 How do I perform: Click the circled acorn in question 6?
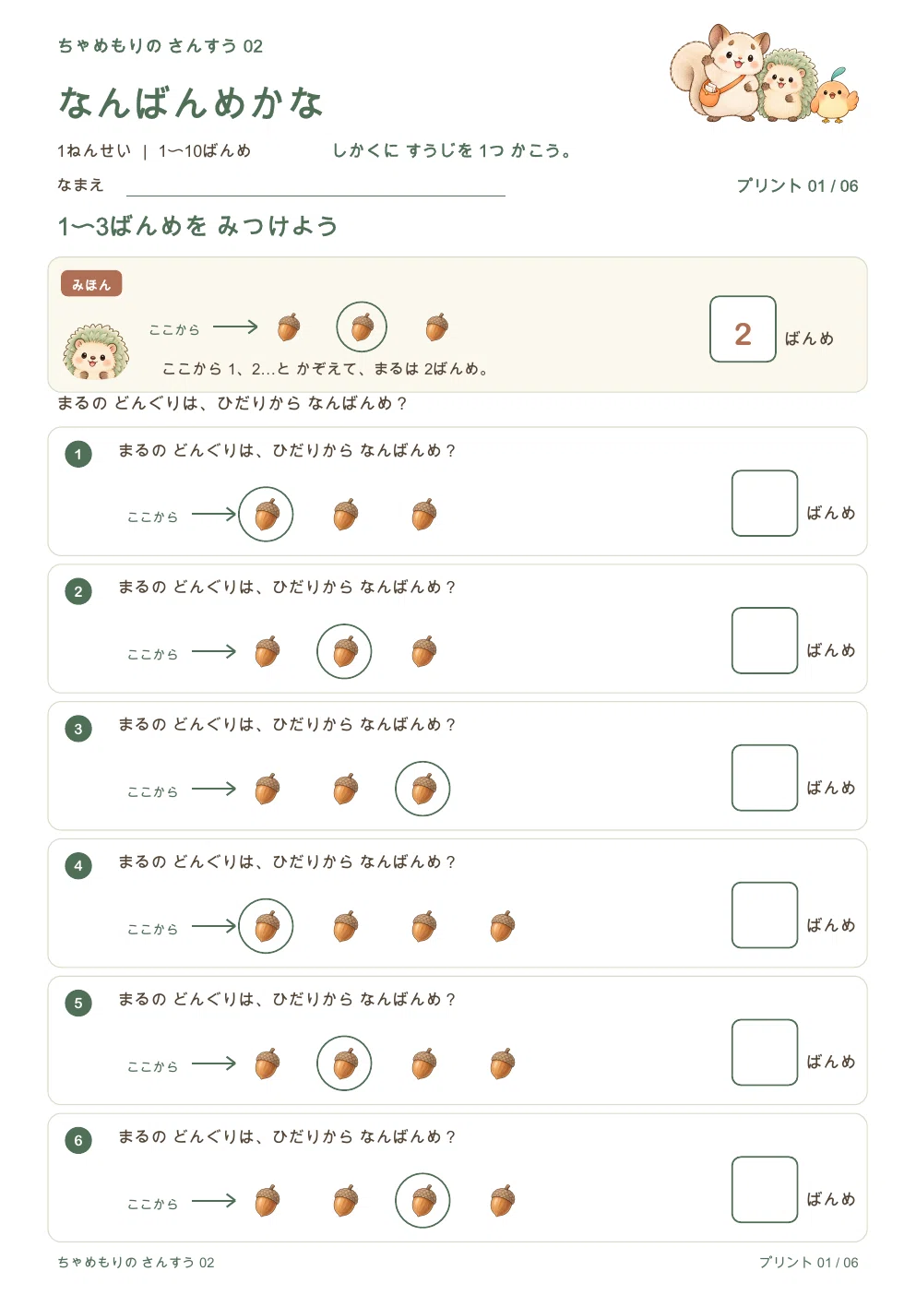[x=422, y=1201]
